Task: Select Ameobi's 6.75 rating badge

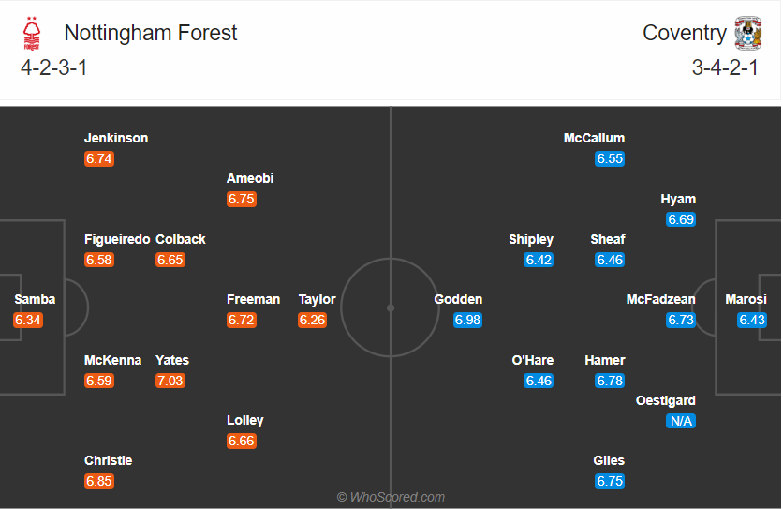Action: 242,199
